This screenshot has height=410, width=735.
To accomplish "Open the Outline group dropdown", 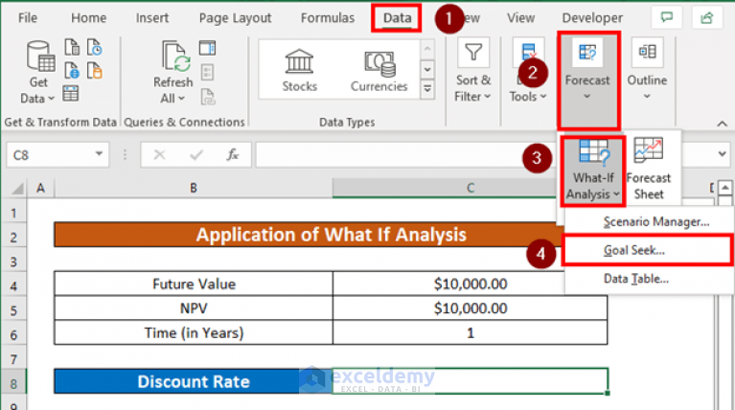I will pyautogui.click(x=648, y=70).
